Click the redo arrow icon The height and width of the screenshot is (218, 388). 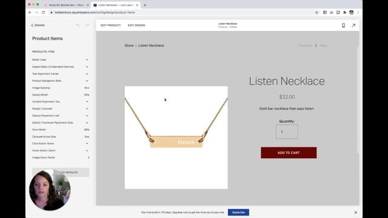point(87,25)
